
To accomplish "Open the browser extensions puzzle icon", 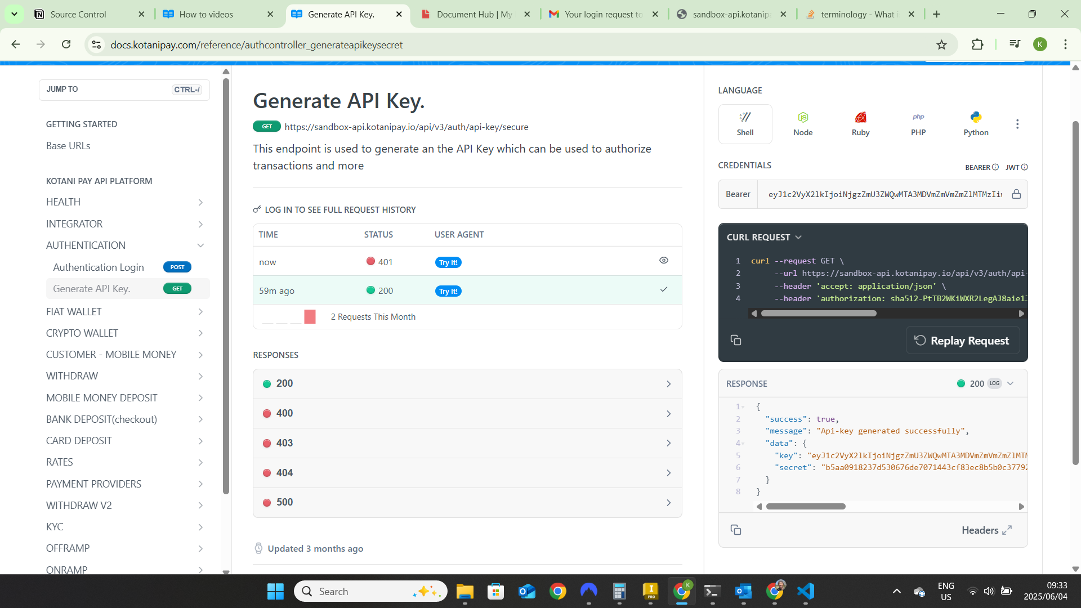I will click(977, 44).
